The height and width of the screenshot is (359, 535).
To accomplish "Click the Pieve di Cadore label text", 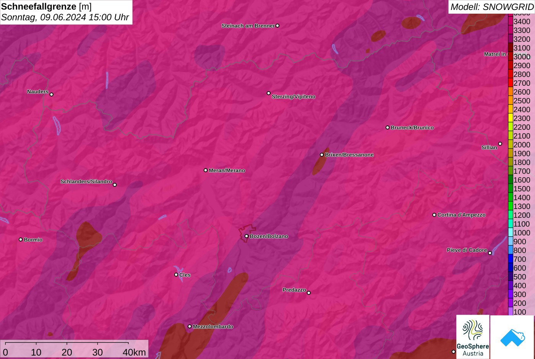I will tap(467, 250).
